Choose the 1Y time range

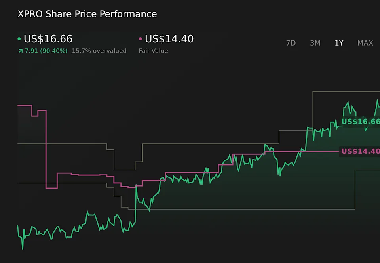tap(339, 43)
